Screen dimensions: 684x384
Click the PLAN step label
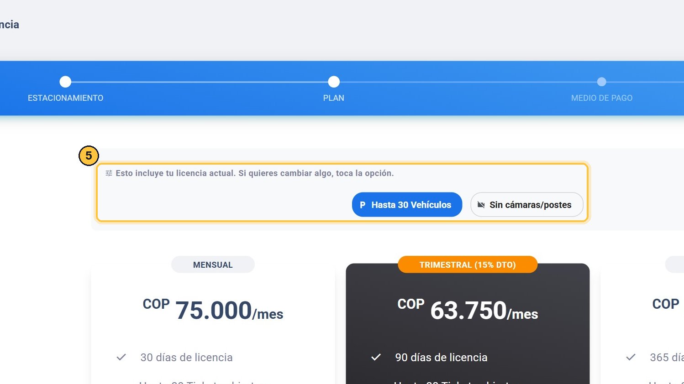click(334, 98)
